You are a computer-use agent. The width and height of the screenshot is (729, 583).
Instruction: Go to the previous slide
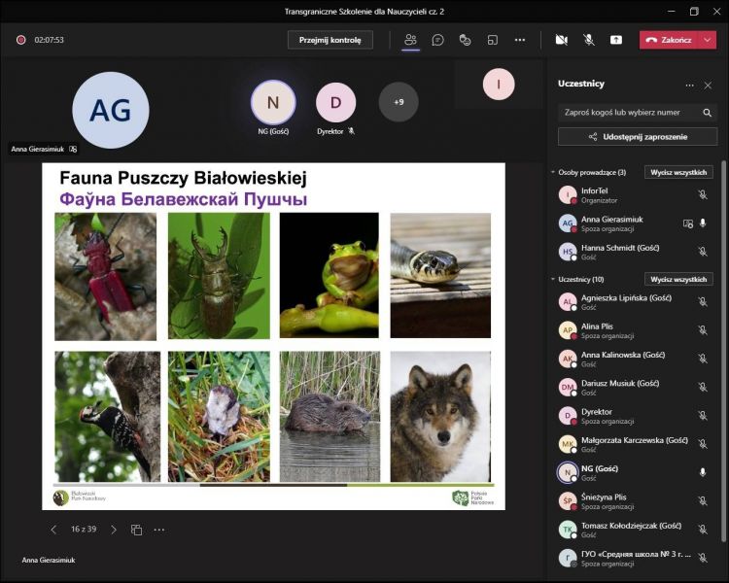tap(53, 530)
